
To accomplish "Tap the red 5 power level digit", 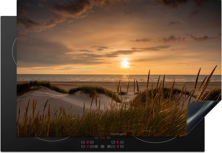I will coord(117,142).
